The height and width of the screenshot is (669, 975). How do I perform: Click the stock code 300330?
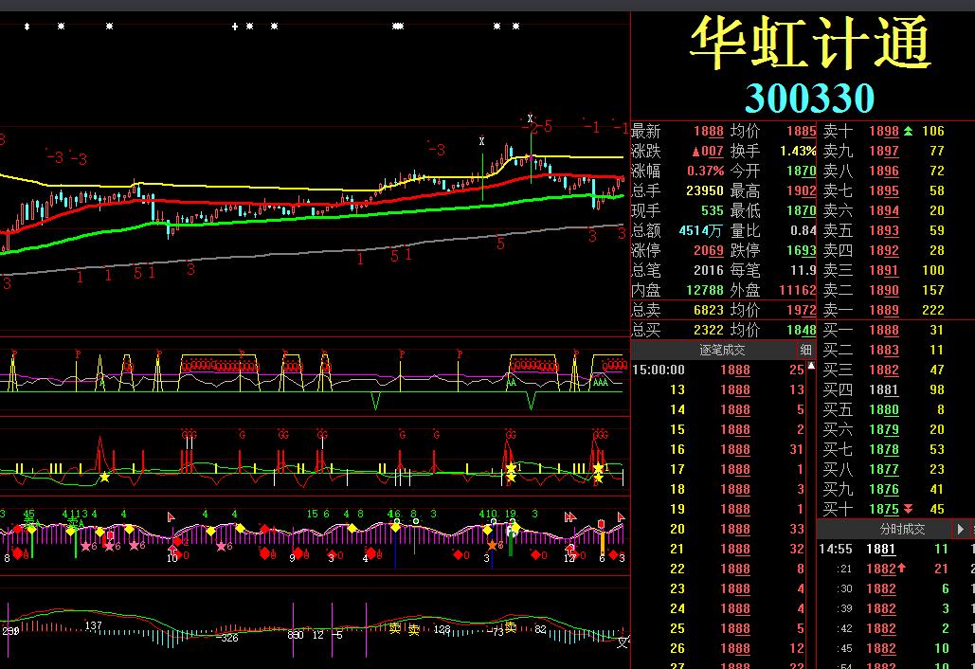[809, 98]
